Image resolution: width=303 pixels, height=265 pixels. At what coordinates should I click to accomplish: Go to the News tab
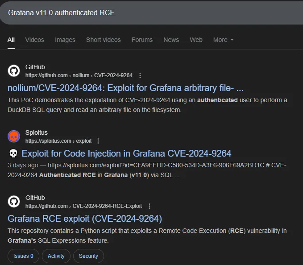[171, 40]
